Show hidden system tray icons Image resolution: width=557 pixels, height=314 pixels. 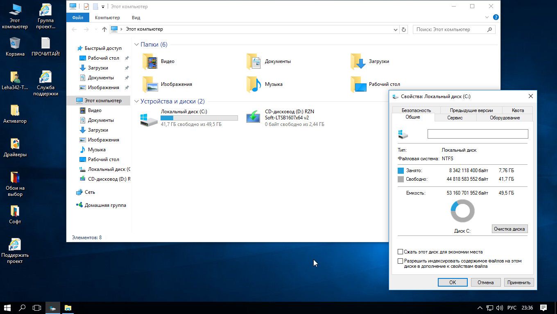[480, 308]
